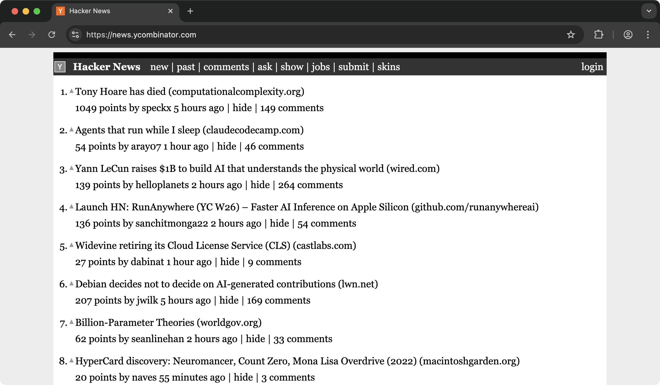Click the URL address bar field
Image resolution: width=660 pixels, height=385 pixels.
(x=302, y=35)
